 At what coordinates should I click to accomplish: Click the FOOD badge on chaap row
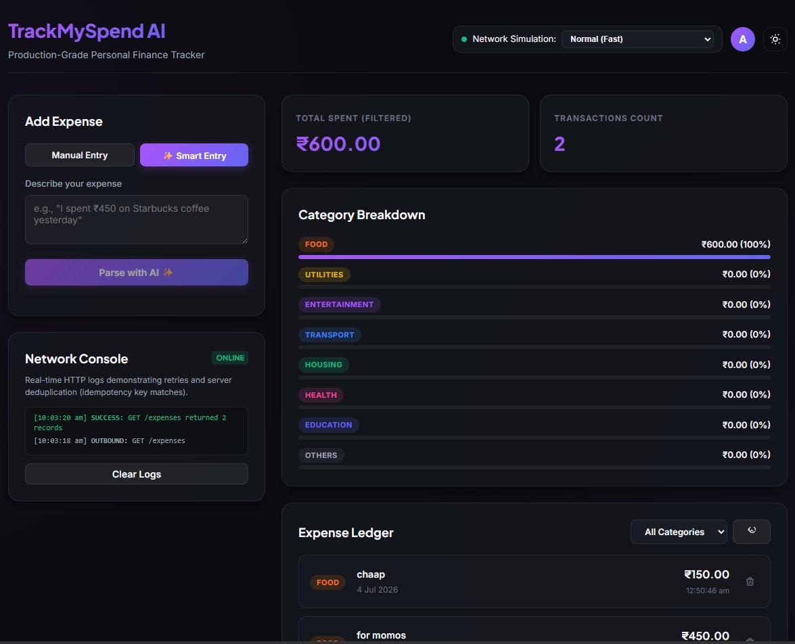[327, 582]
